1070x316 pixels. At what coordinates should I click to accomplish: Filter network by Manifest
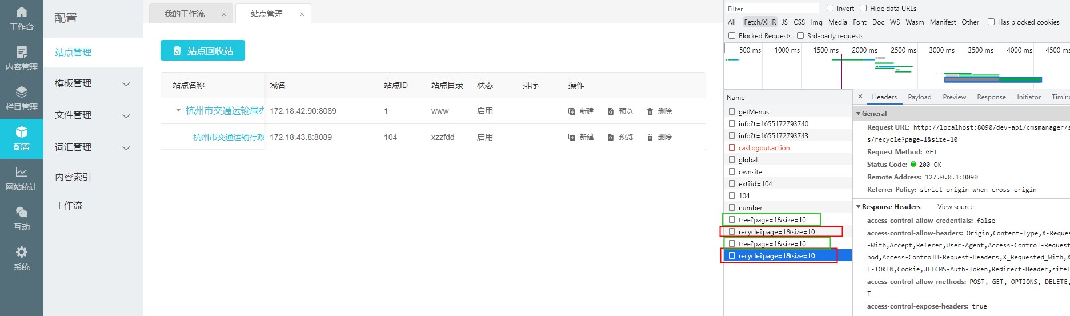coord(943,22)
